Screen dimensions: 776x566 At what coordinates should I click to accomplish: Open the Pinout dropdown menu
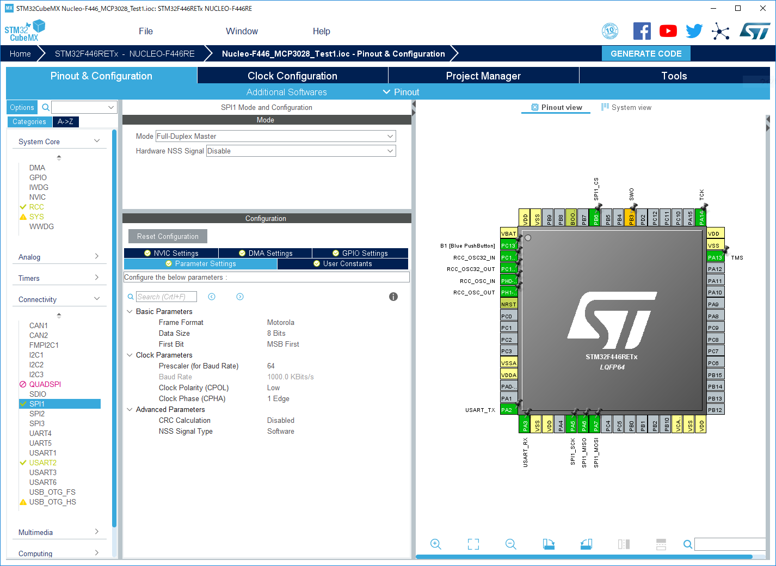[x=401, y=92]
